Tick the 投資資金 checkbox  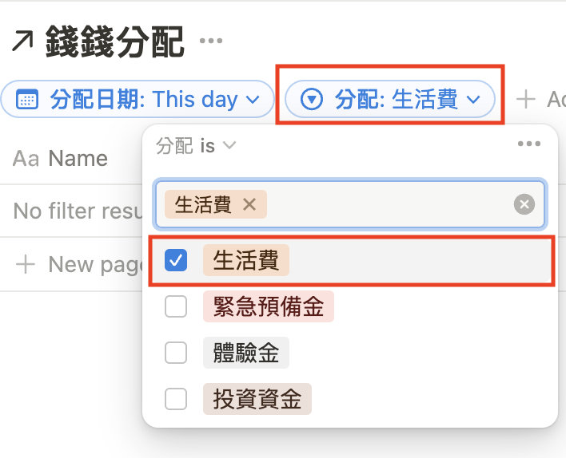(176, 398)
